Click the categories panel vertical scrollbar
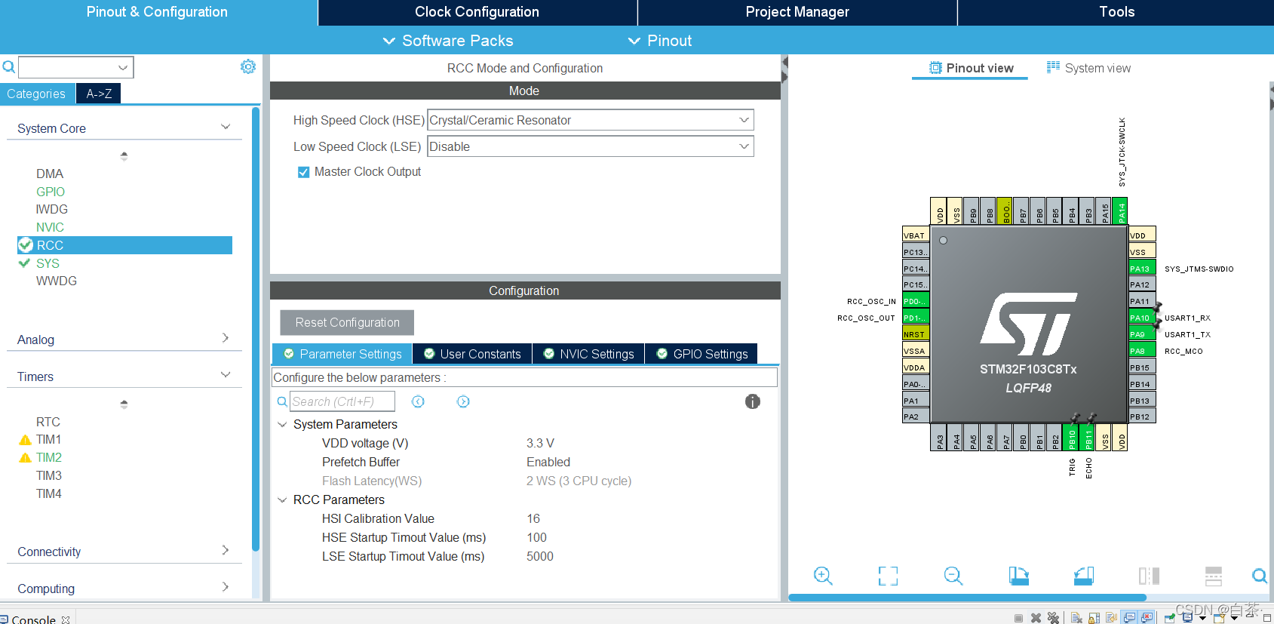The height and width of the screenshot is (624, 1274). (256, 328)
